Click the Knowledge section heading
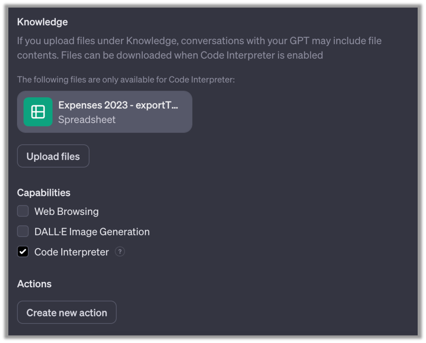 click(x=42, y=22)
